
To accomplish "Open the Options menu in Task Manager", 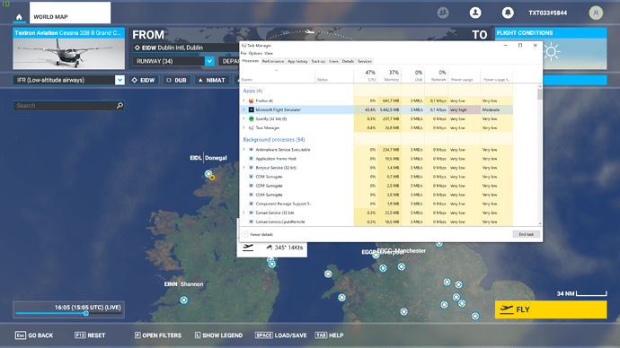I will (255, 53).
